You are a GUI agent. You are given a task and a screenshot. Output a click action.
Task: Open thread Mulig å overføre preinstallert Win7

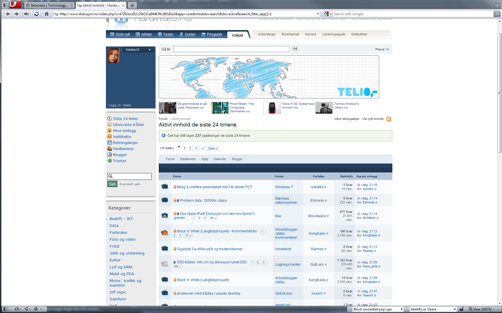[214, 187]
